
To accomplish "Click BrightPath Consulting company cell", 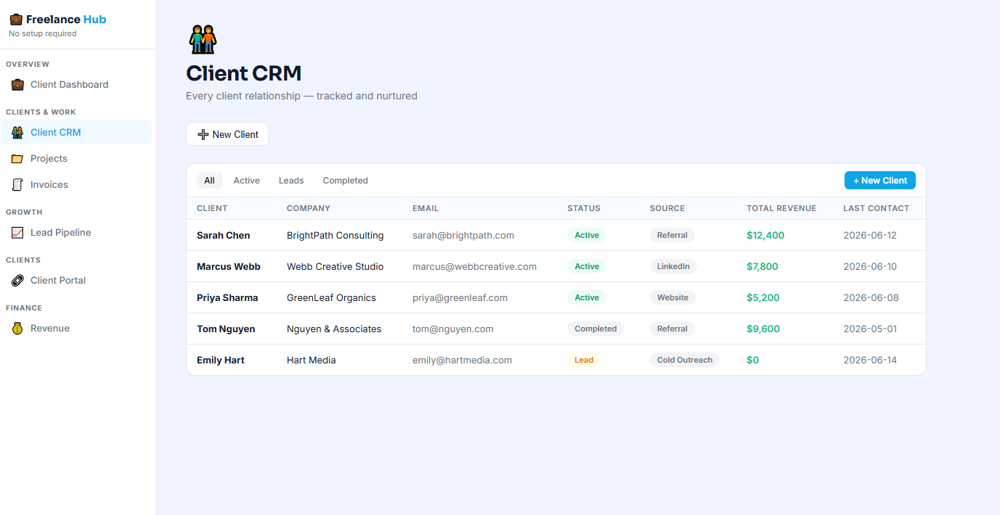I will pyautogui.click(x=336, y=235).
